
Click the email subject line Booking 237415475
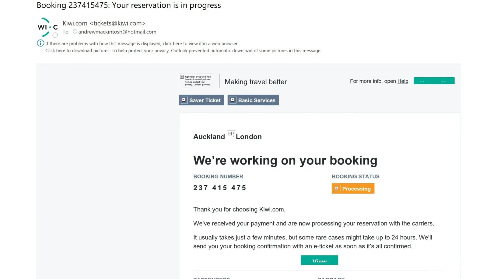[129, 5]
